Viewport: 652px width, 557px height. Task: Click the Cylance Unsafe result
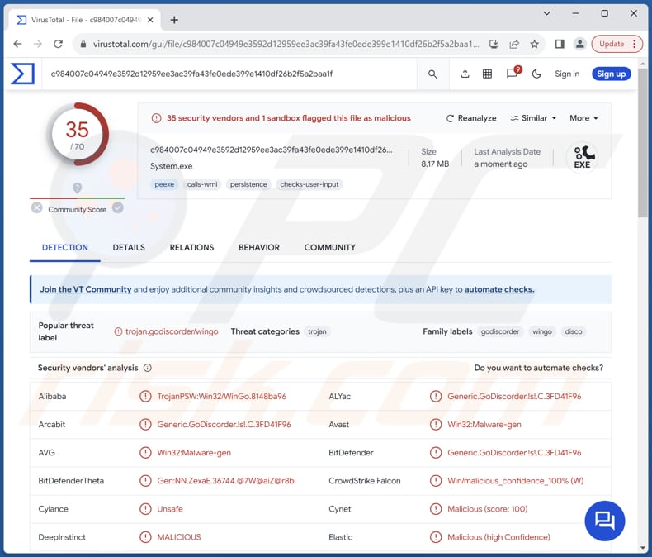170,509
